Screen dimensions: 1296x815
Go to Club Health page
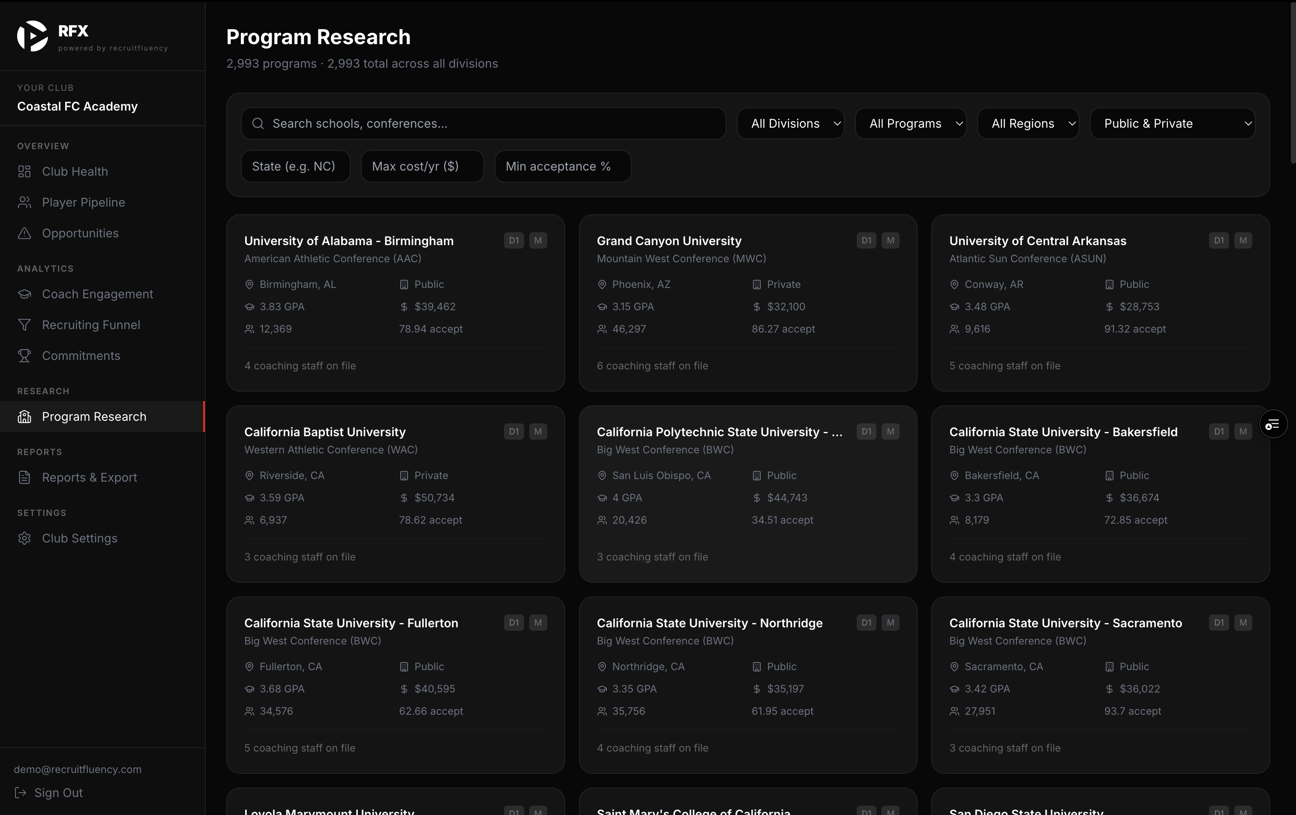click(102, 171)
